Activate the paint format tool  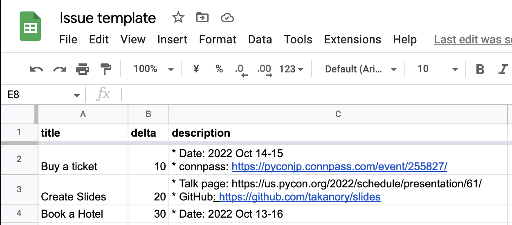[106, 69]
